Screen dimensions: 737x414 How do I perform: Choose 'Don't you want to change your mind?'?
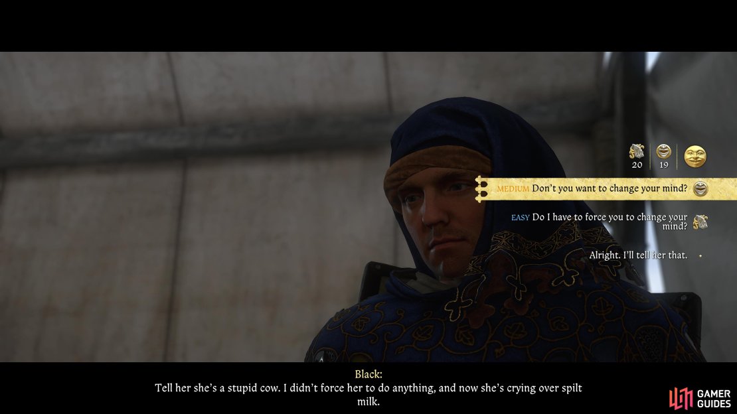tap(610, 188)
